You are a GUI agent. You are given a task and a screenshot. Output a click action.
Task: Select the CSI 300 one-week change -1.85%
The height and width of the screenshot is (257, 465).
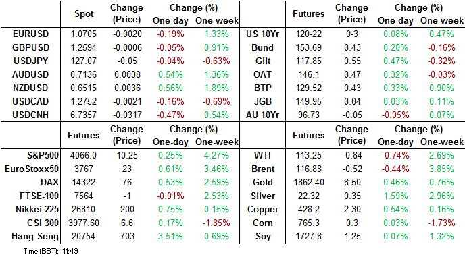tap(216, 223)
